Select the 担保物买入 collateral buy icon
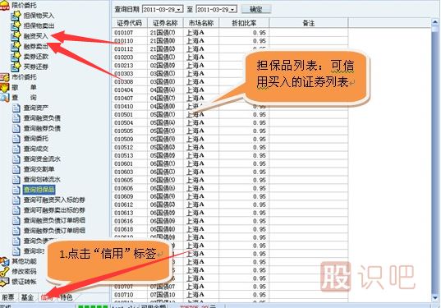Image resolution: width=441 pixels, height=308 pixels. (16, 15)
